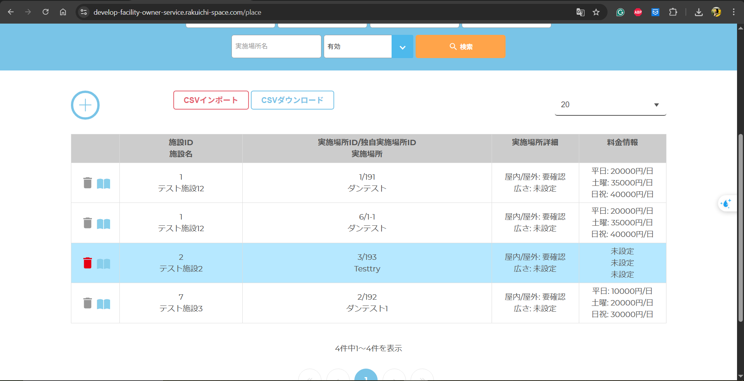Open book icon for place 6/1-1

click(104, 223)
